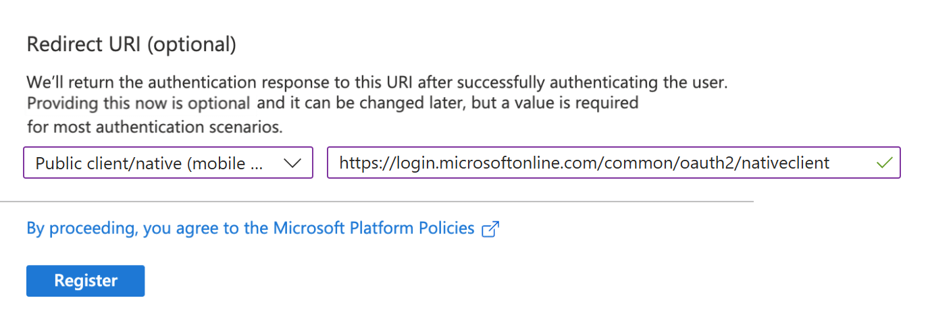Click the green checkmark validation icon

click(883, 163)
